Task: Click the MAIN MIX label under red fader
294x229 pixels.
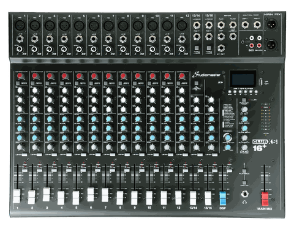Action: click(x=265, y=209)
